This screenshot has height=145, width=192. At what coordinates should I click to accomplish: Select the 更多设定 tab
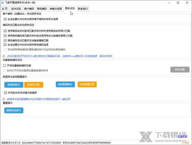[70, 8]
